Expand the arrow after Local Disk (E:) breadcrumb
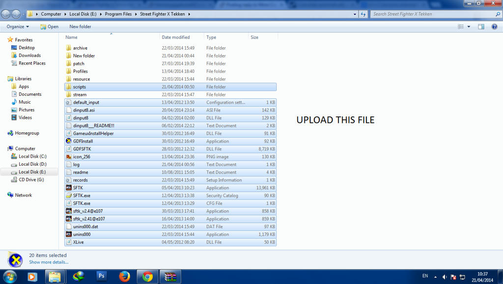 [x=101, y=14]
